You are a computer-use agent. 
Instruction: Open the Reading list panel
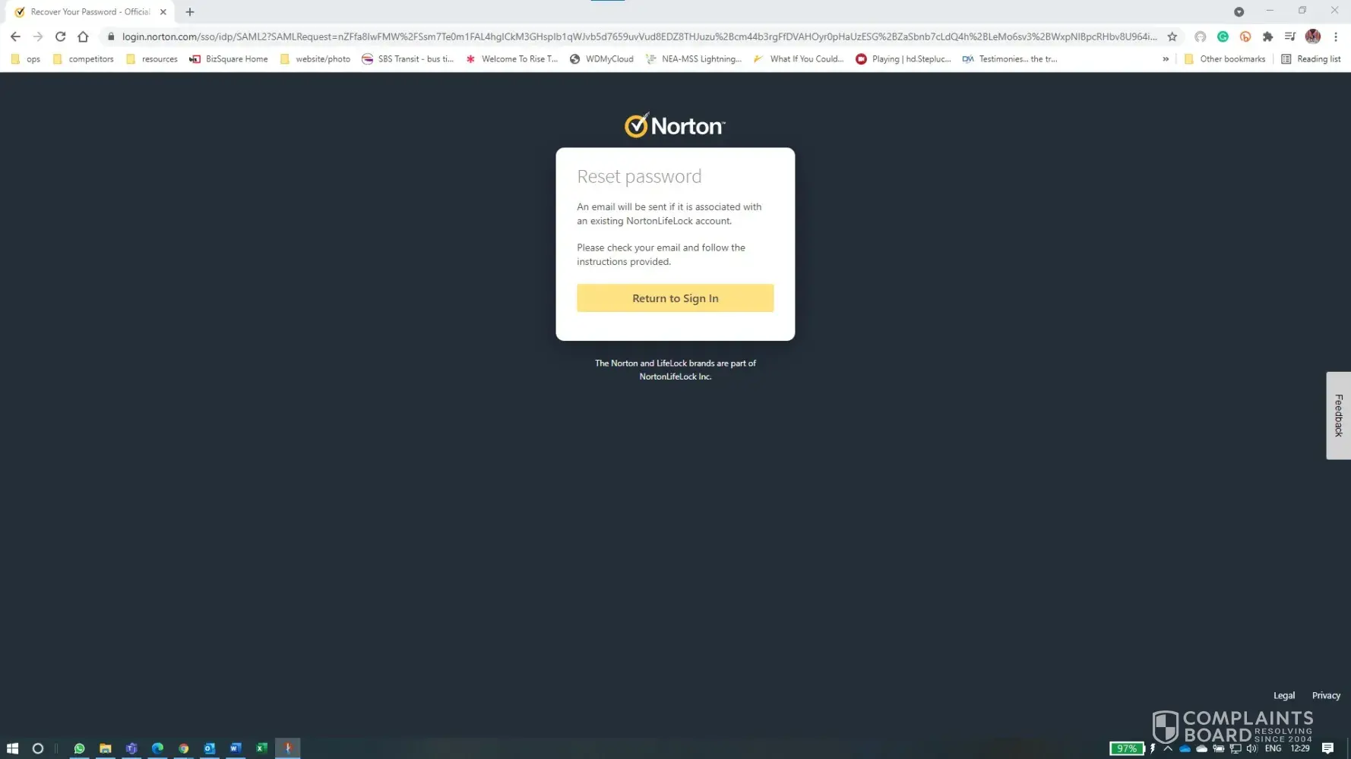click(1311, 58)
